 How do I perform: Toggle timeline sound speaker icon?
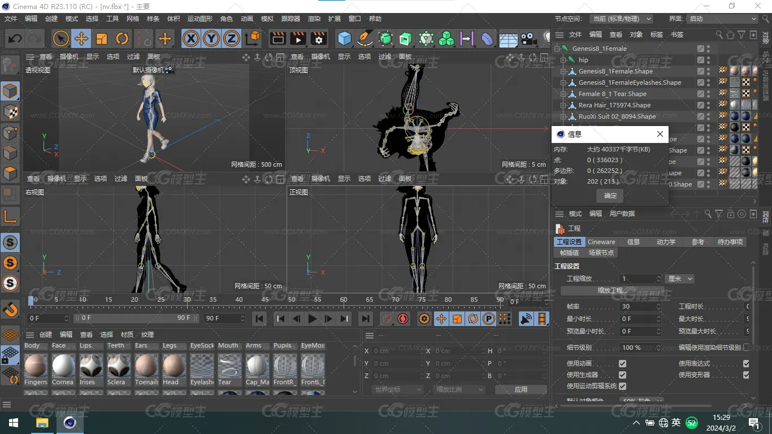[527, 319]
